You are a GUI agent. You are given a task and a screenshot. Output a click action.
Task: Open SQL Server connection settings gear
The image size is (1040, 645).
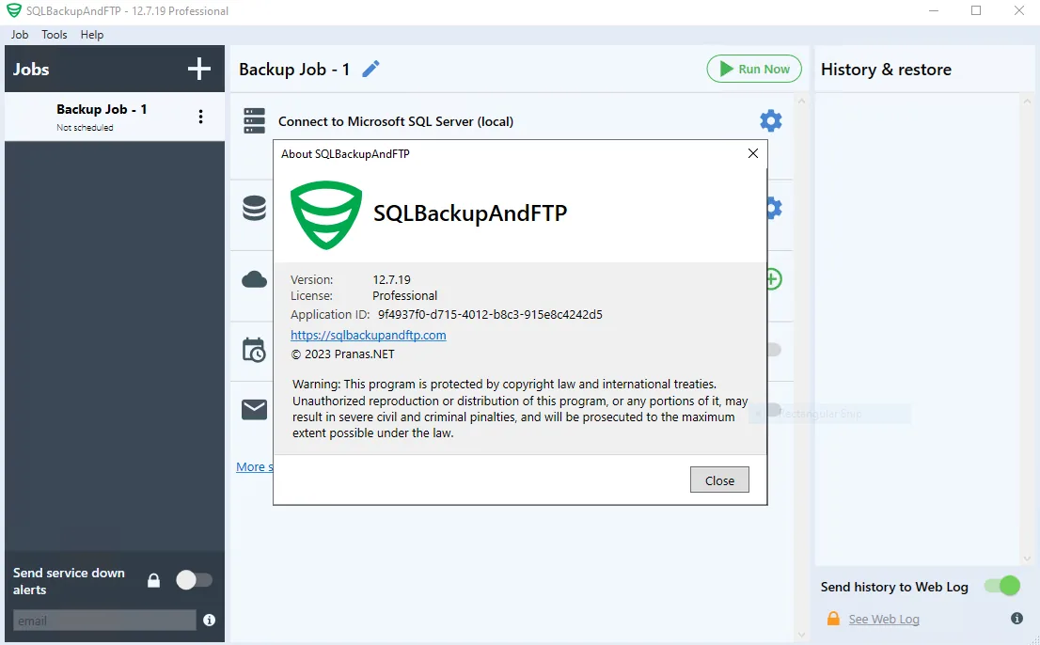(771, 121)
